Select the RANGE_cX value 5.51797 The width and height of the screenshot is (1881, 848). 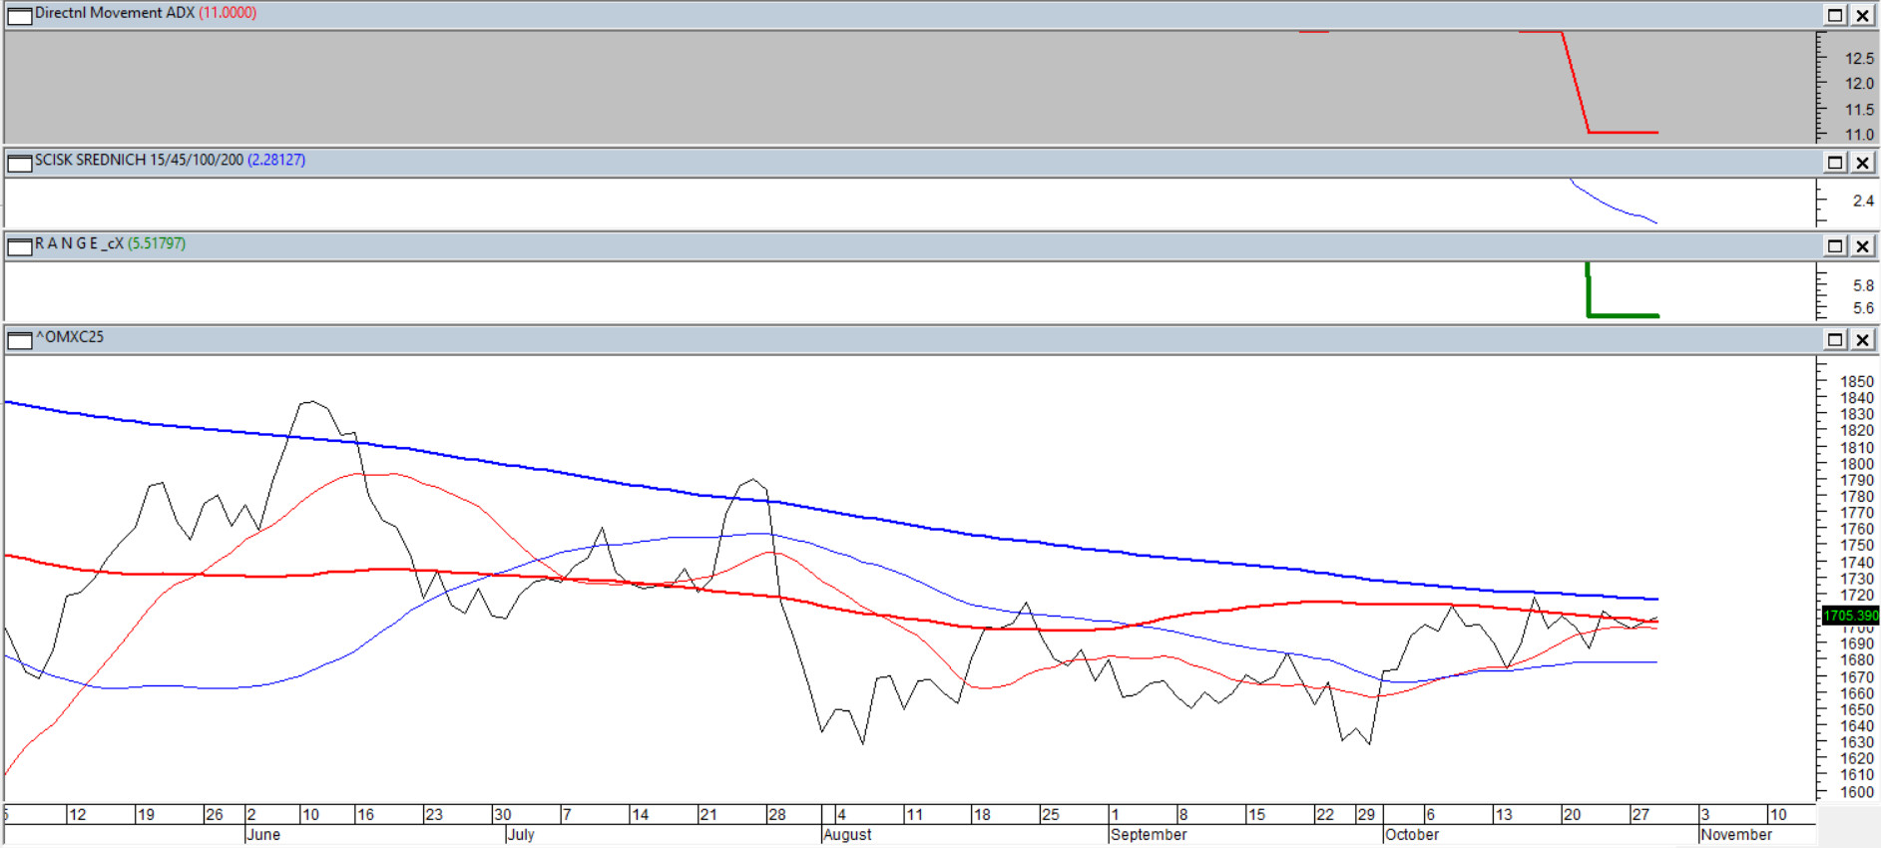[x=157, y=243]
